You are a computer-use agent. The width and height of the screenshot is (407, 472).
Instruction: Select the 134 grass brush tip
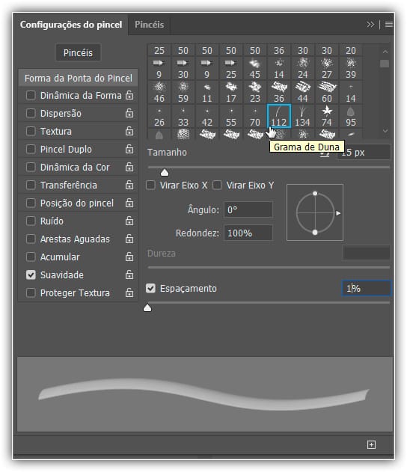click(302, 116)
